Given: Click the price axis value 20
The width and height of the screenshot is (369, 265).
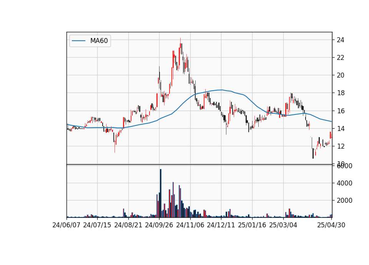Looking at the screenshot, I should tap(341, 75).
